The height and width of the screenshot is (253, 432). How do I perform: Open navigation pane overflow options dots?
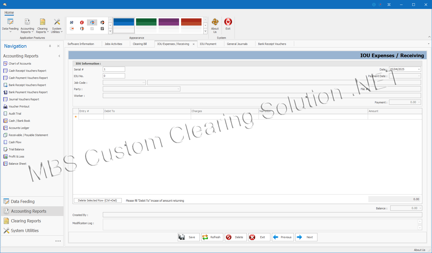(58, 241)
